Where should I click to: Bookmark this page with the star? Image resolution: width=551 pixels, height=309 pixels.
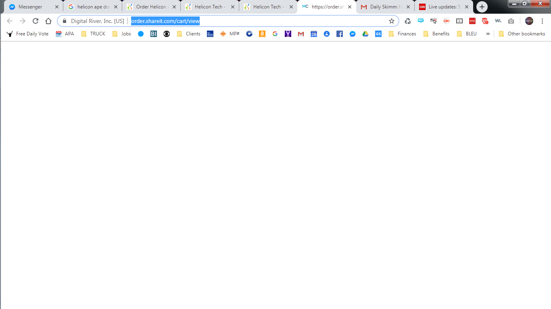point(392,21)
